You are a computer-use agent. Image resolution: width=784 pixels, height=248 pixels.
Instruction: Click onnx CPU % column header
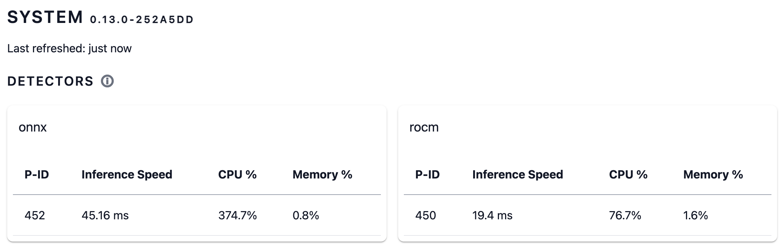(x=237, y=175)
